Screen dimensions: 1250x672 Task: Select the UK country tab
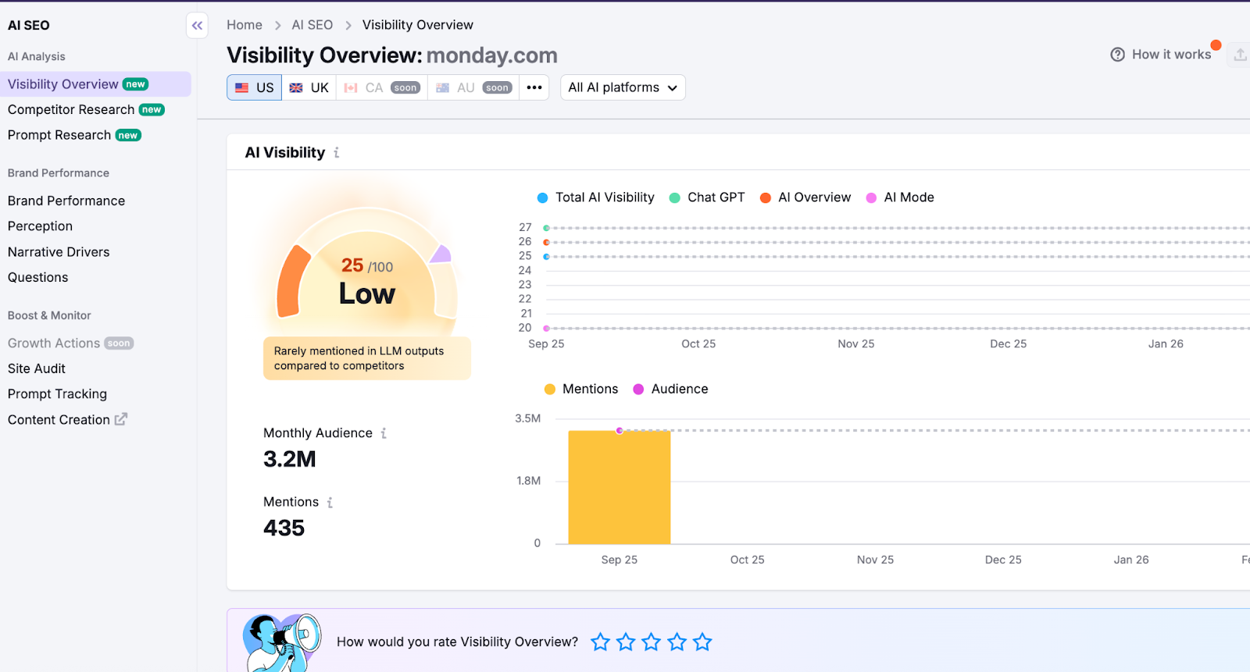pyautogui.click(x=309, y=87)
